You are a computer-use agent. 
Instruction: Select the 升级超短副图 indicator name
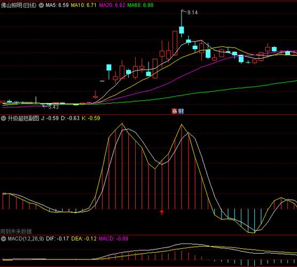[x=23, y=119]
